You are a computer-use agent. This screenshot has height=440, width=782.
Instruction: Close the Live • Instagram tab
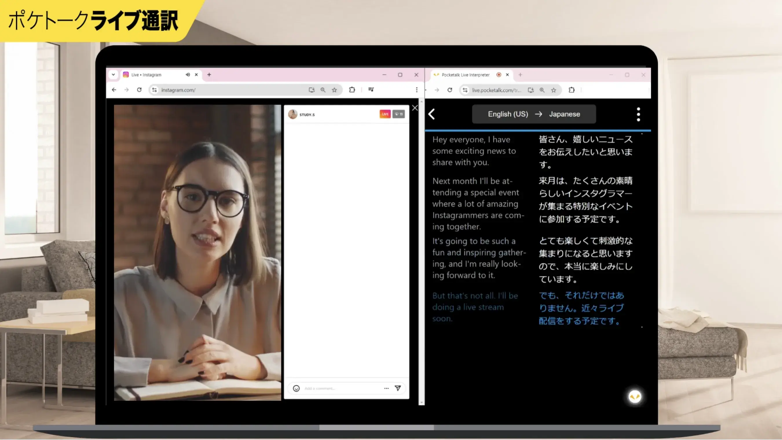coord(196,75)
